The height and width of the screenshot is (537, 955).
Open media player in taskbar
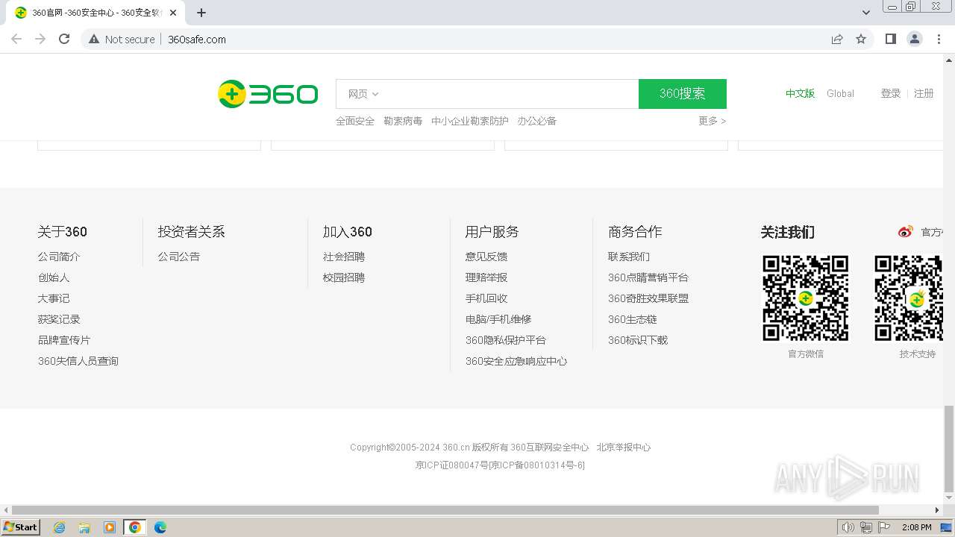click(x=110, y=527)
